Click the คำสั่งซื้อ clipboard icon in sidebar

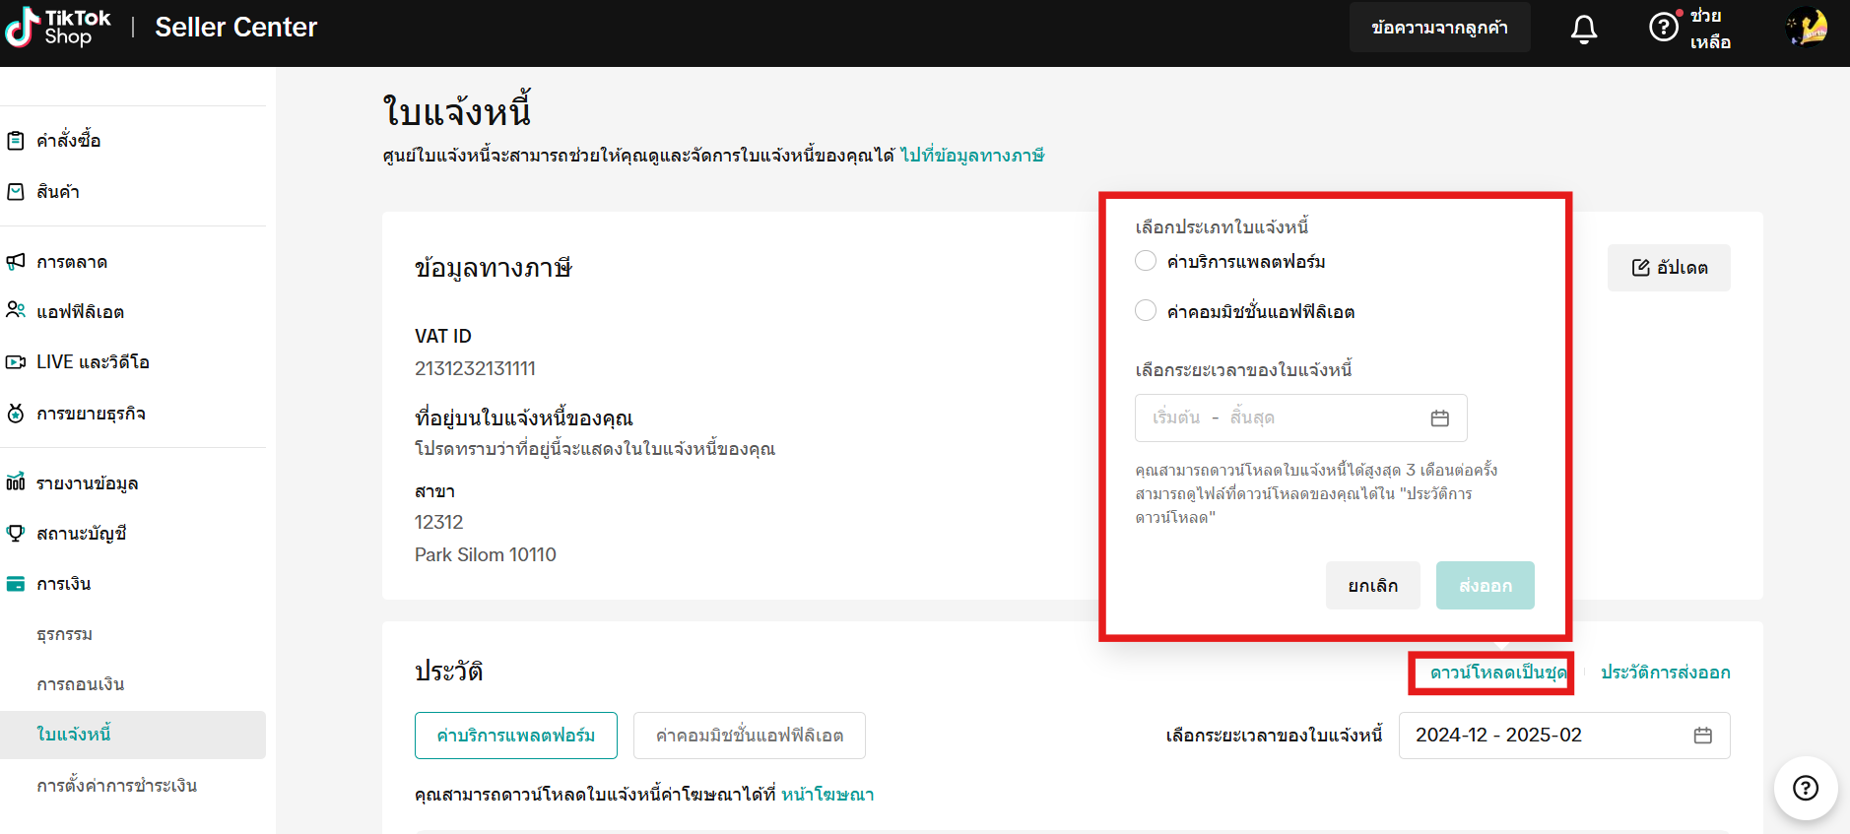coord(16,141)
